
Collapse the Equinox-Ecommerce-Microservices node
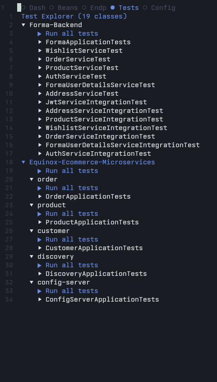coord(23,162)
